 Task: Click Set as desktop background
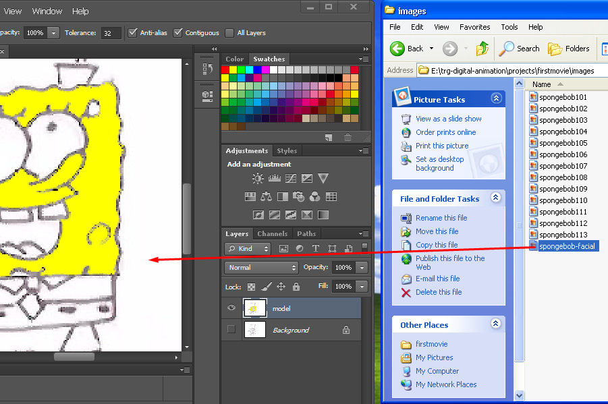pos(440,164)
